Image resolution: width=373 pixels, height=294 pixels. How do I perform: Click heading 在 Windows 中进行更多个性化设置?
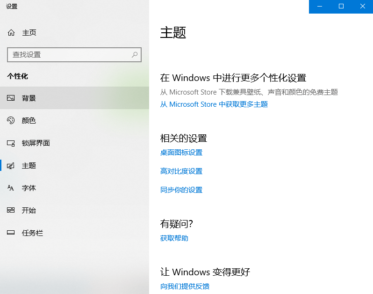(x=233, y=78)
